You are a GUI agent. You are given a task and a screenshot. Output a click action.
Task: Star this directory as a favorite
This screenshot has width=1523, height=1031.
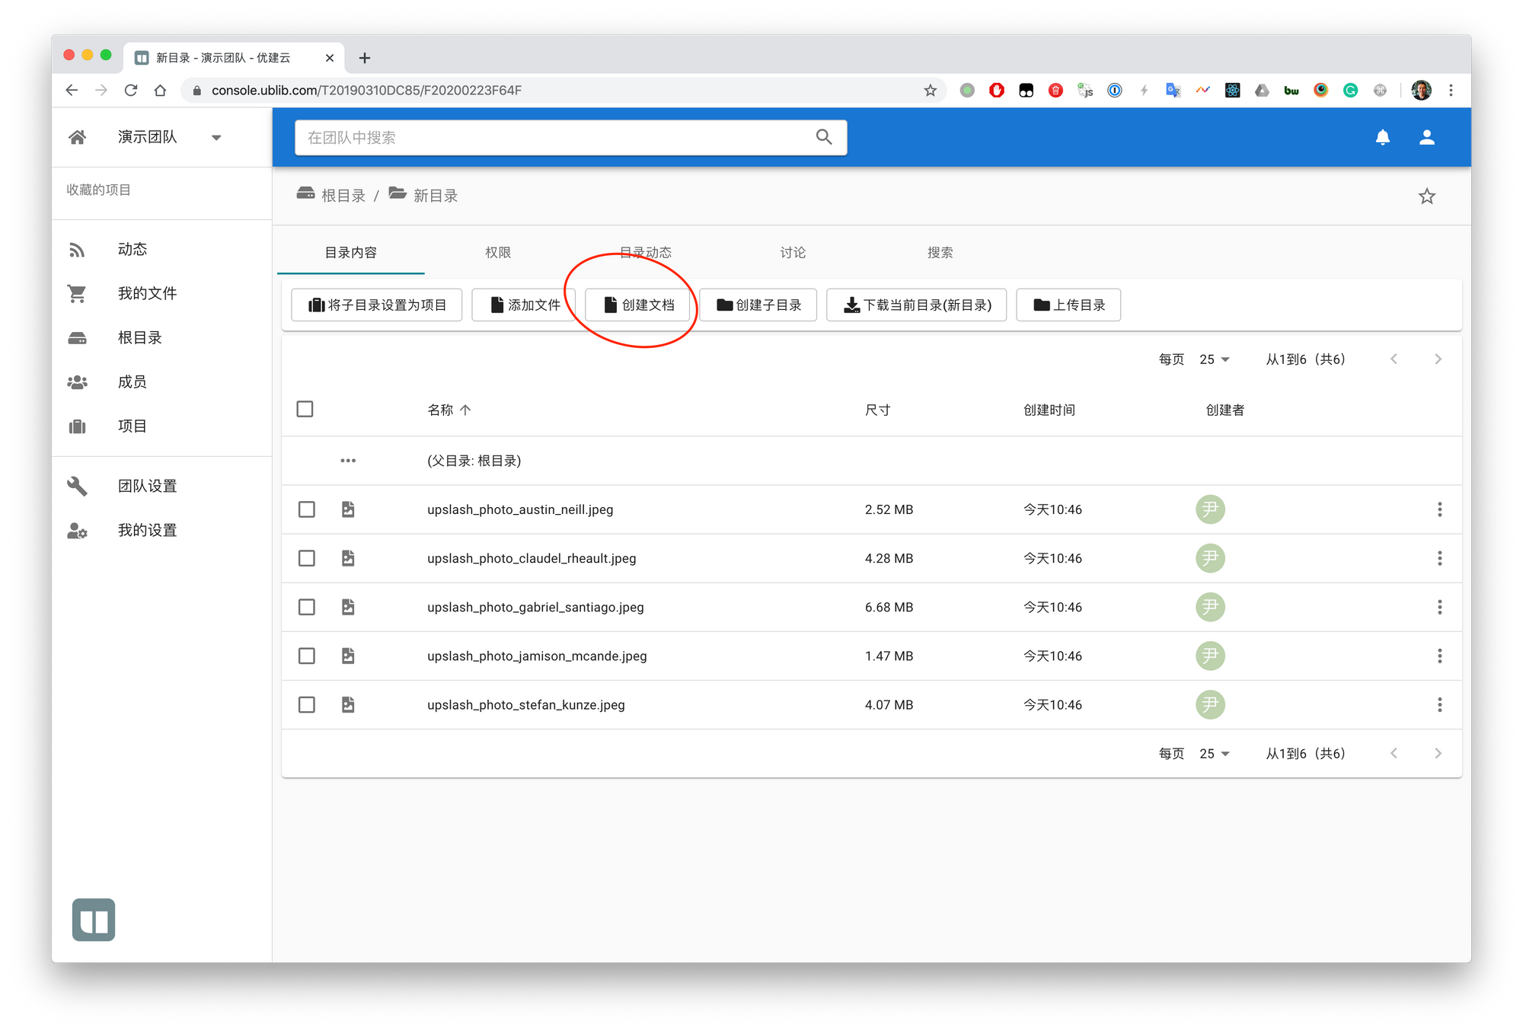tap(1426, 196)
